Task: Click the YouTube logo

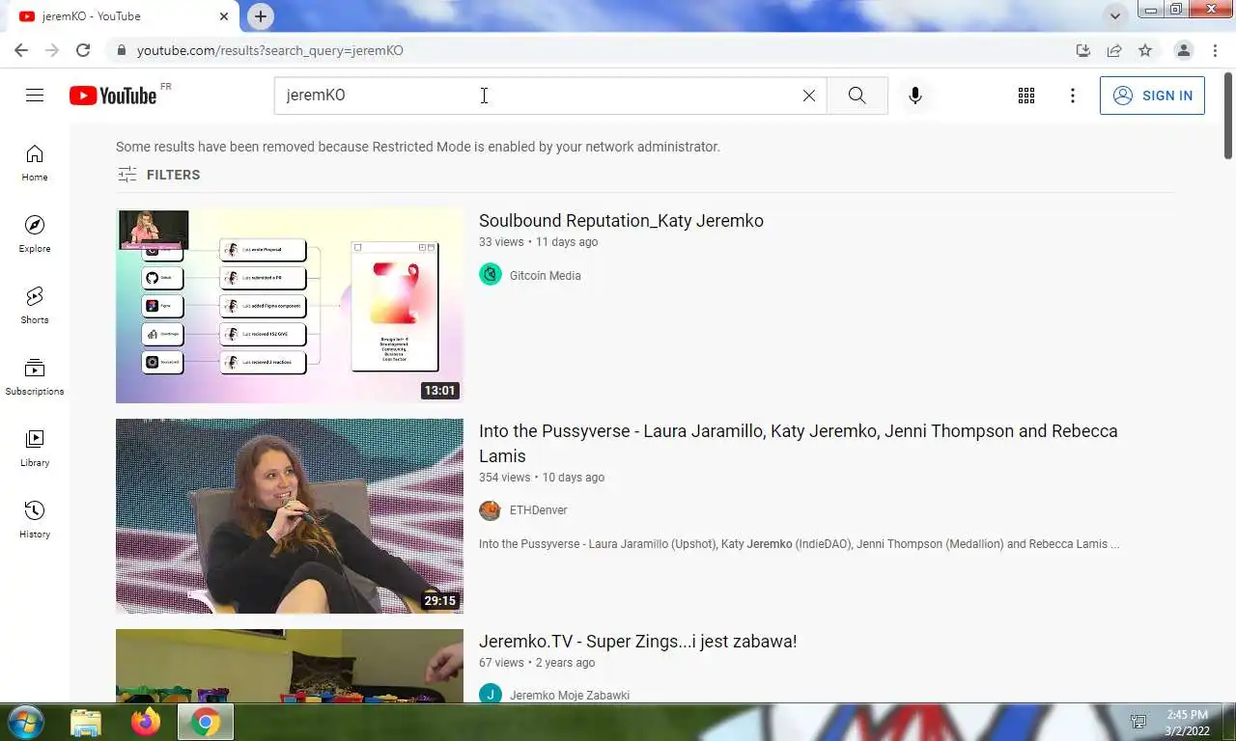Action: click(x=113, y=95)
